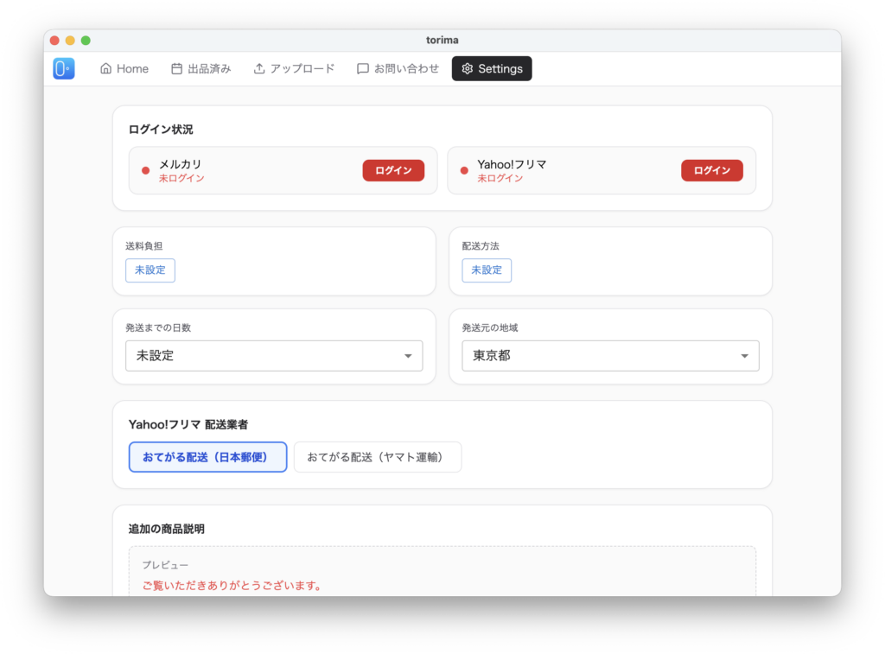The height and width of the screenshot is (654, 885).
Task: Click 未設定 chip under 送料負担
Action: point(150,270)
